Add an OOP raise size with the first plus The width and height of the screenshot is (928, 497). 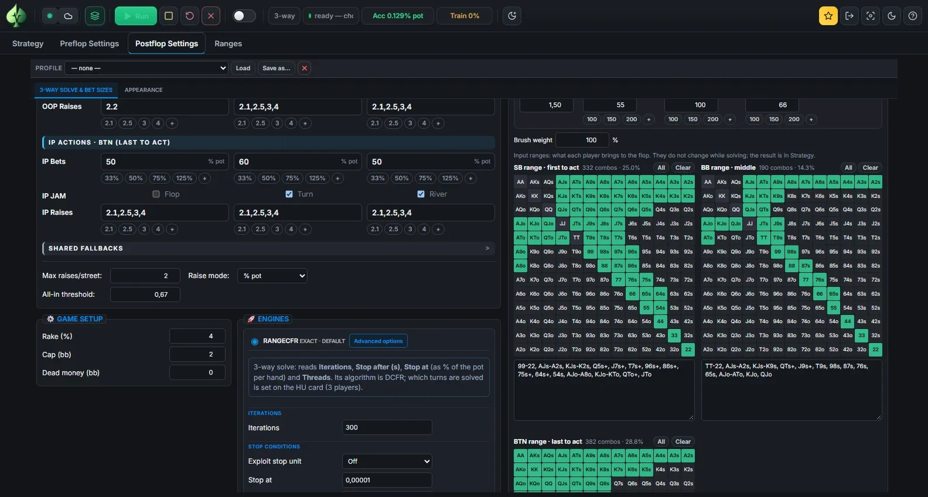(172, 124)
